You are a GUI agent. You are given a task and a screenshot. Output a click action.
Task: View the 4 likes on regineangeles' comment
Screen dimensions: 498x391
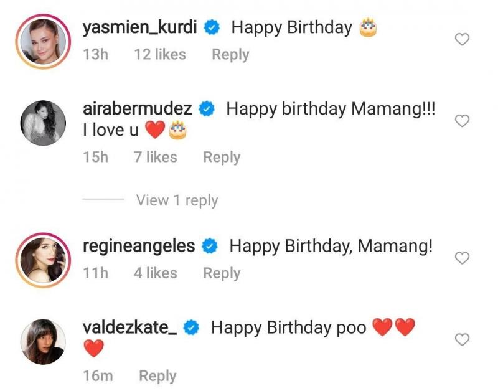click(155, 273)
